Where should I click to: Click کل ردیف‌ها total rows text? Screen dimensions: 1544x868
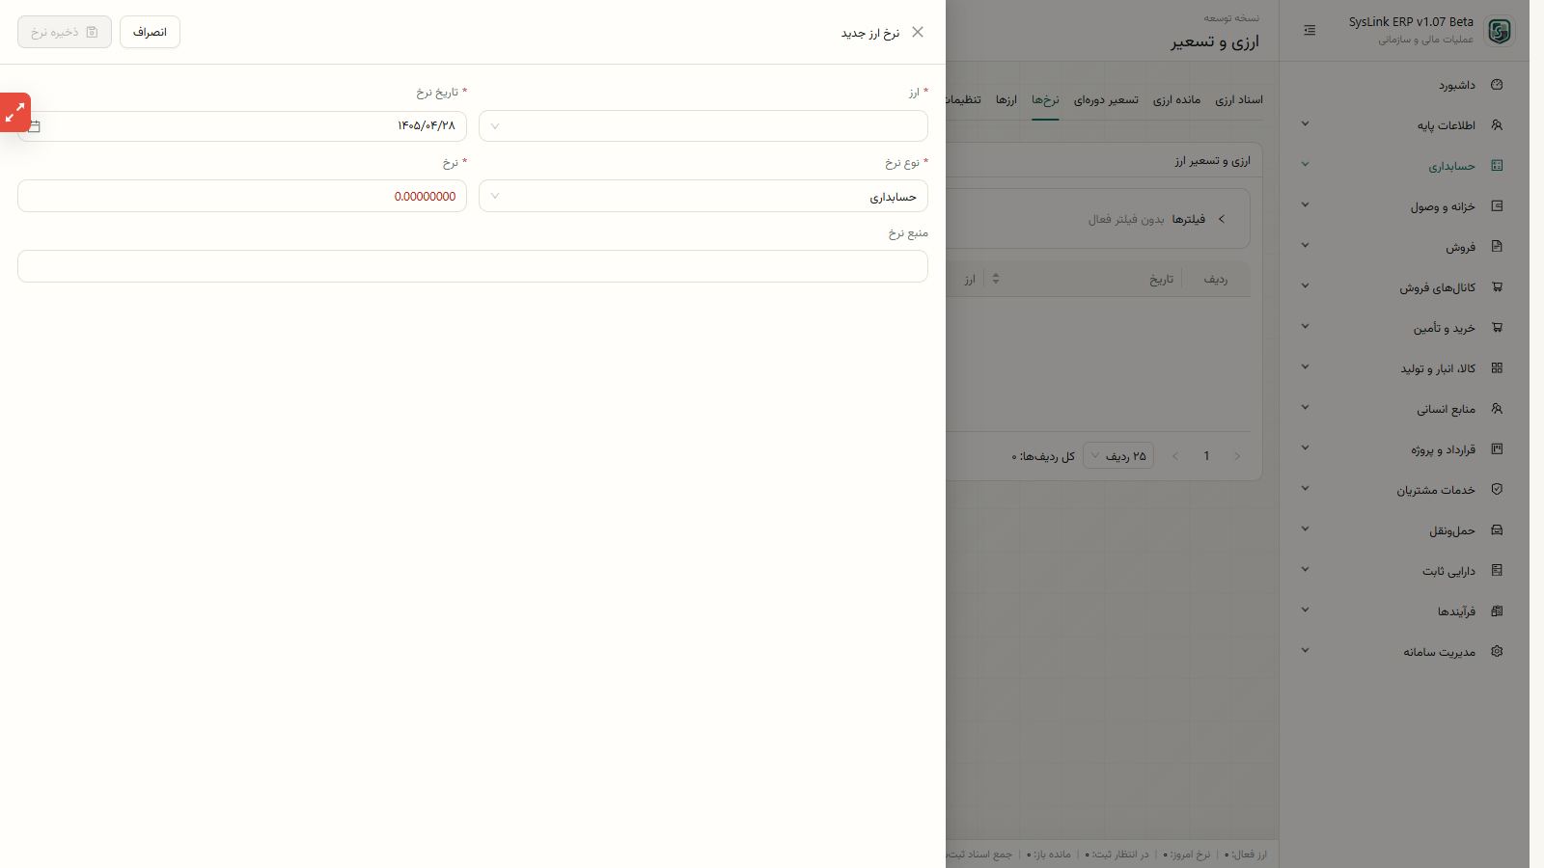1043,456
